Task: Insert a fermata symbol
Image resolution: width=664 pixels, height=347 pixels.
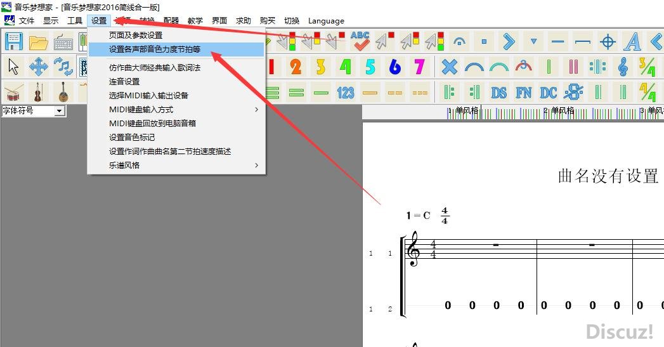Action: (459, 41)
